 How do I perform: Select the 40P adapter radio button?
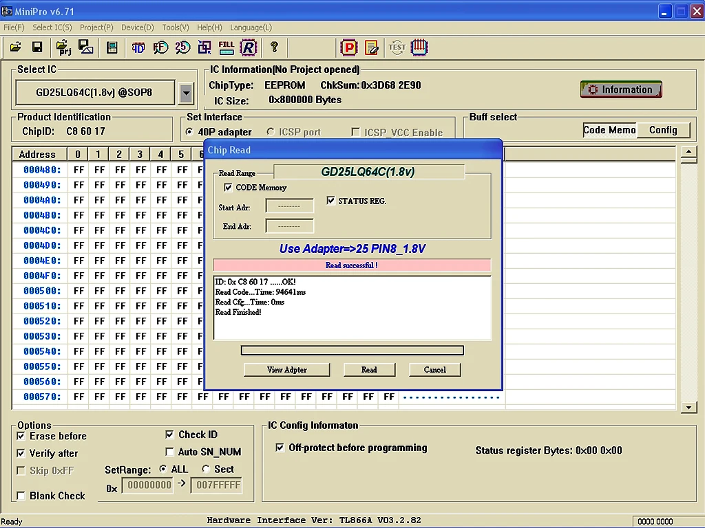tap(189, 131)
